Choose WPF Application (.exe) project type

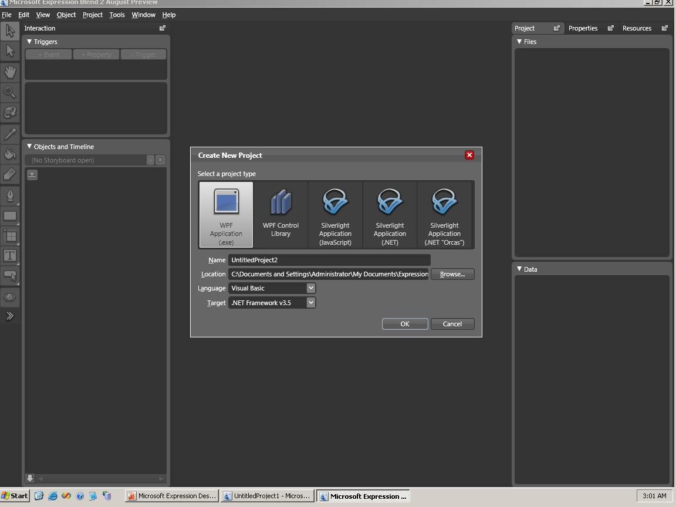coord(226,214)
